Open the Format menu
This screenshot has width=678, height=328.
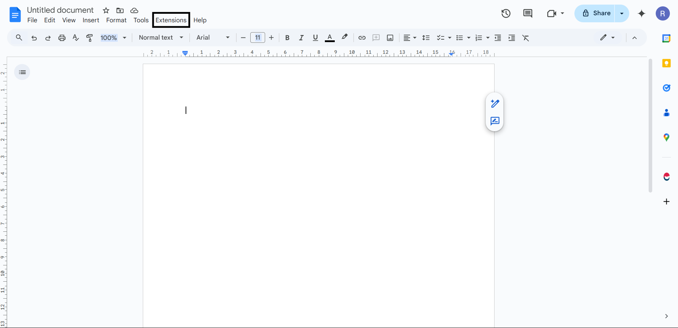116,20
